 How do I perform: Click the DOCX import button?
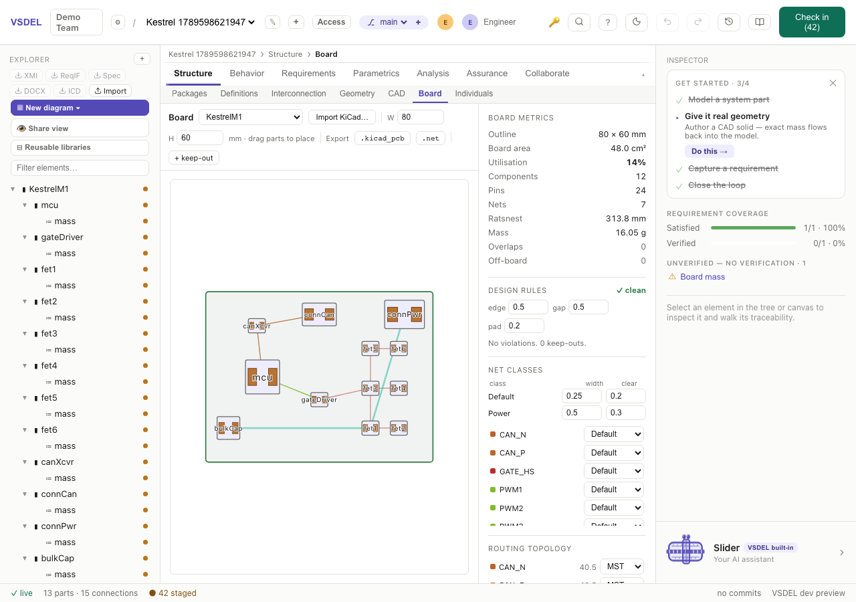tap(30, 91)
